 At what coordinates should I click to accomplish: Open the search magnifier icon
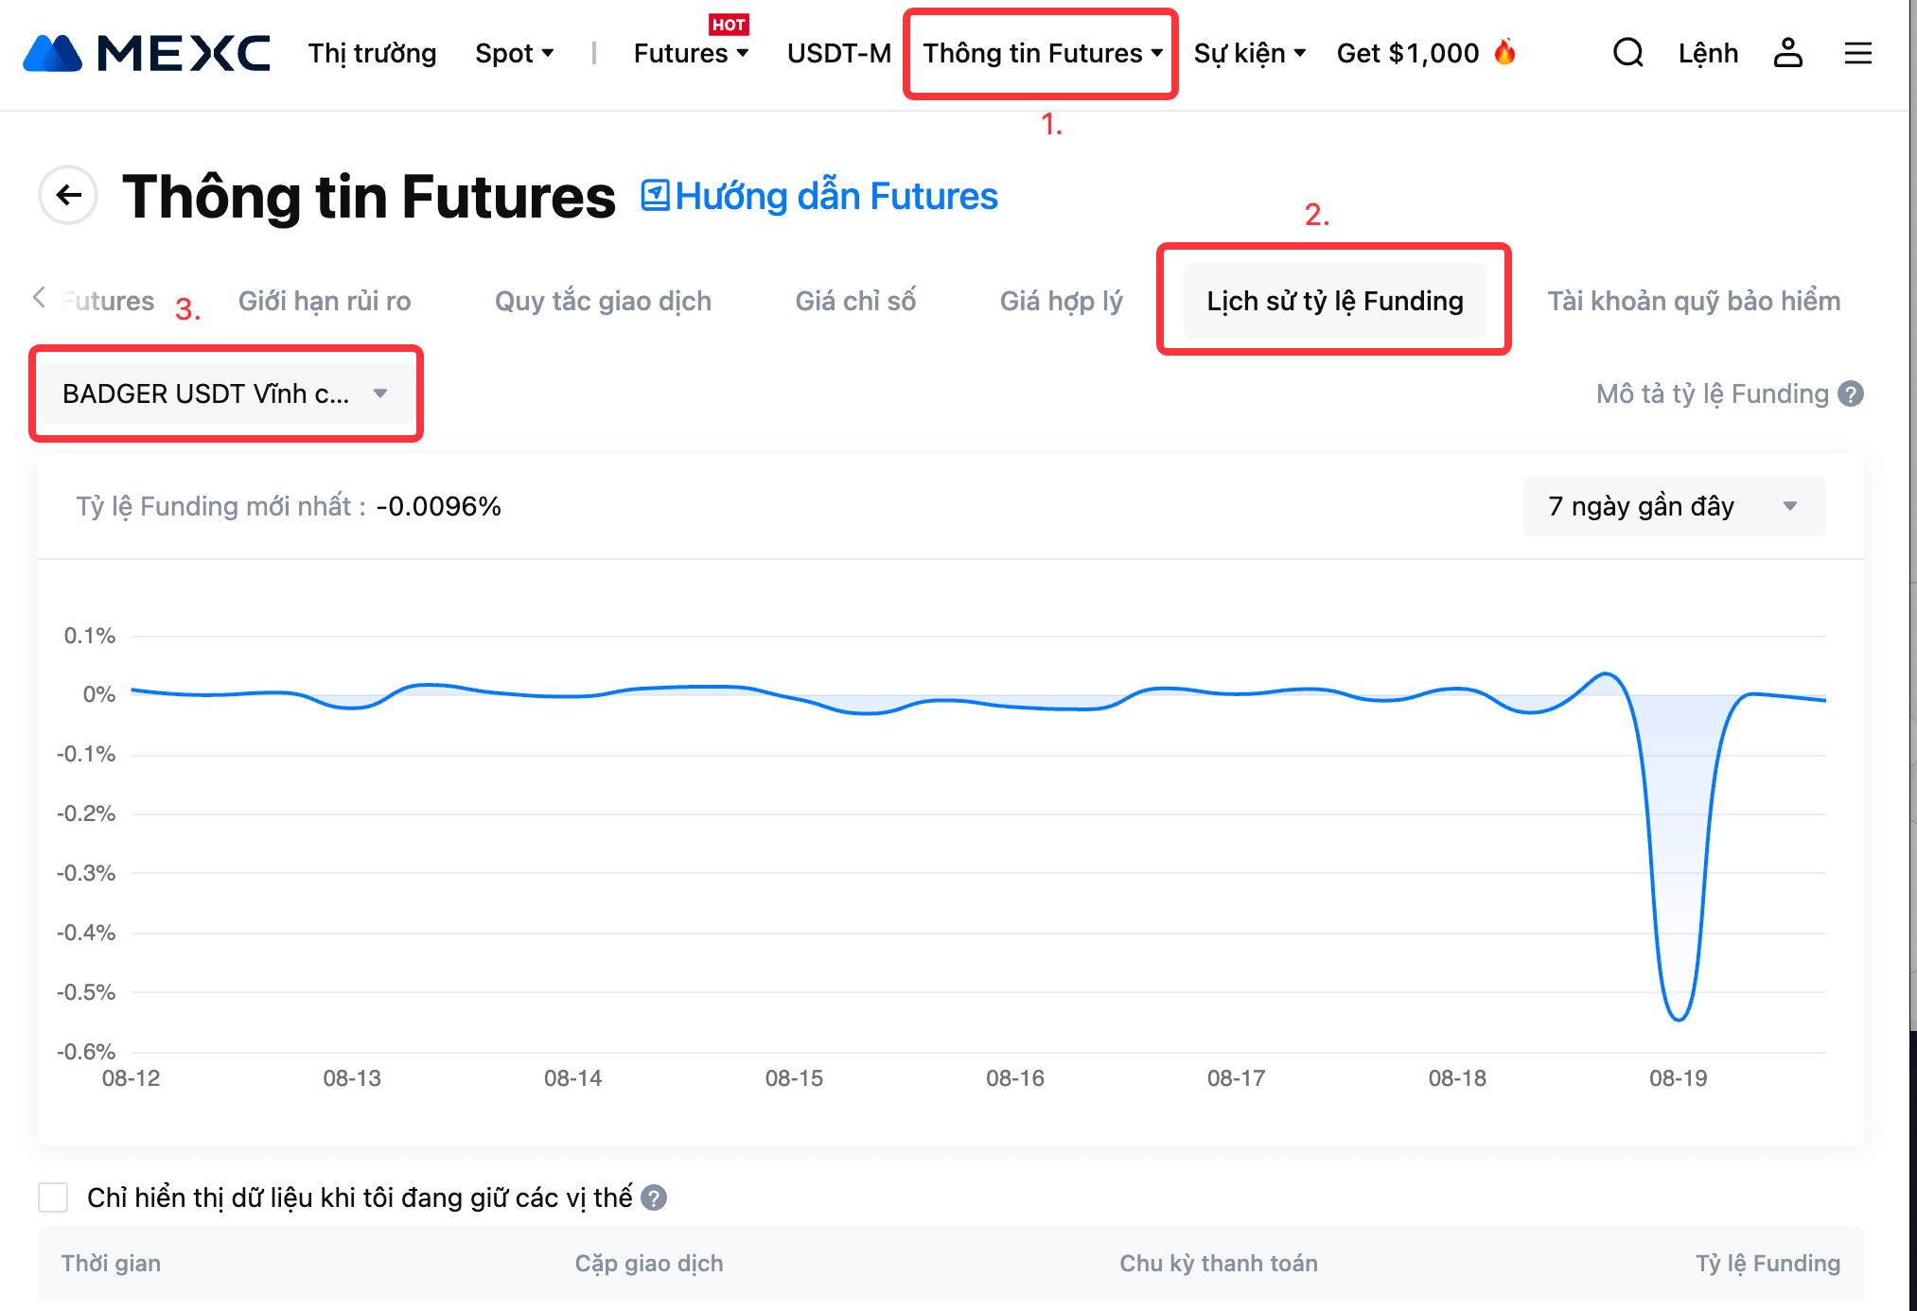click(x=1627, y=53)
